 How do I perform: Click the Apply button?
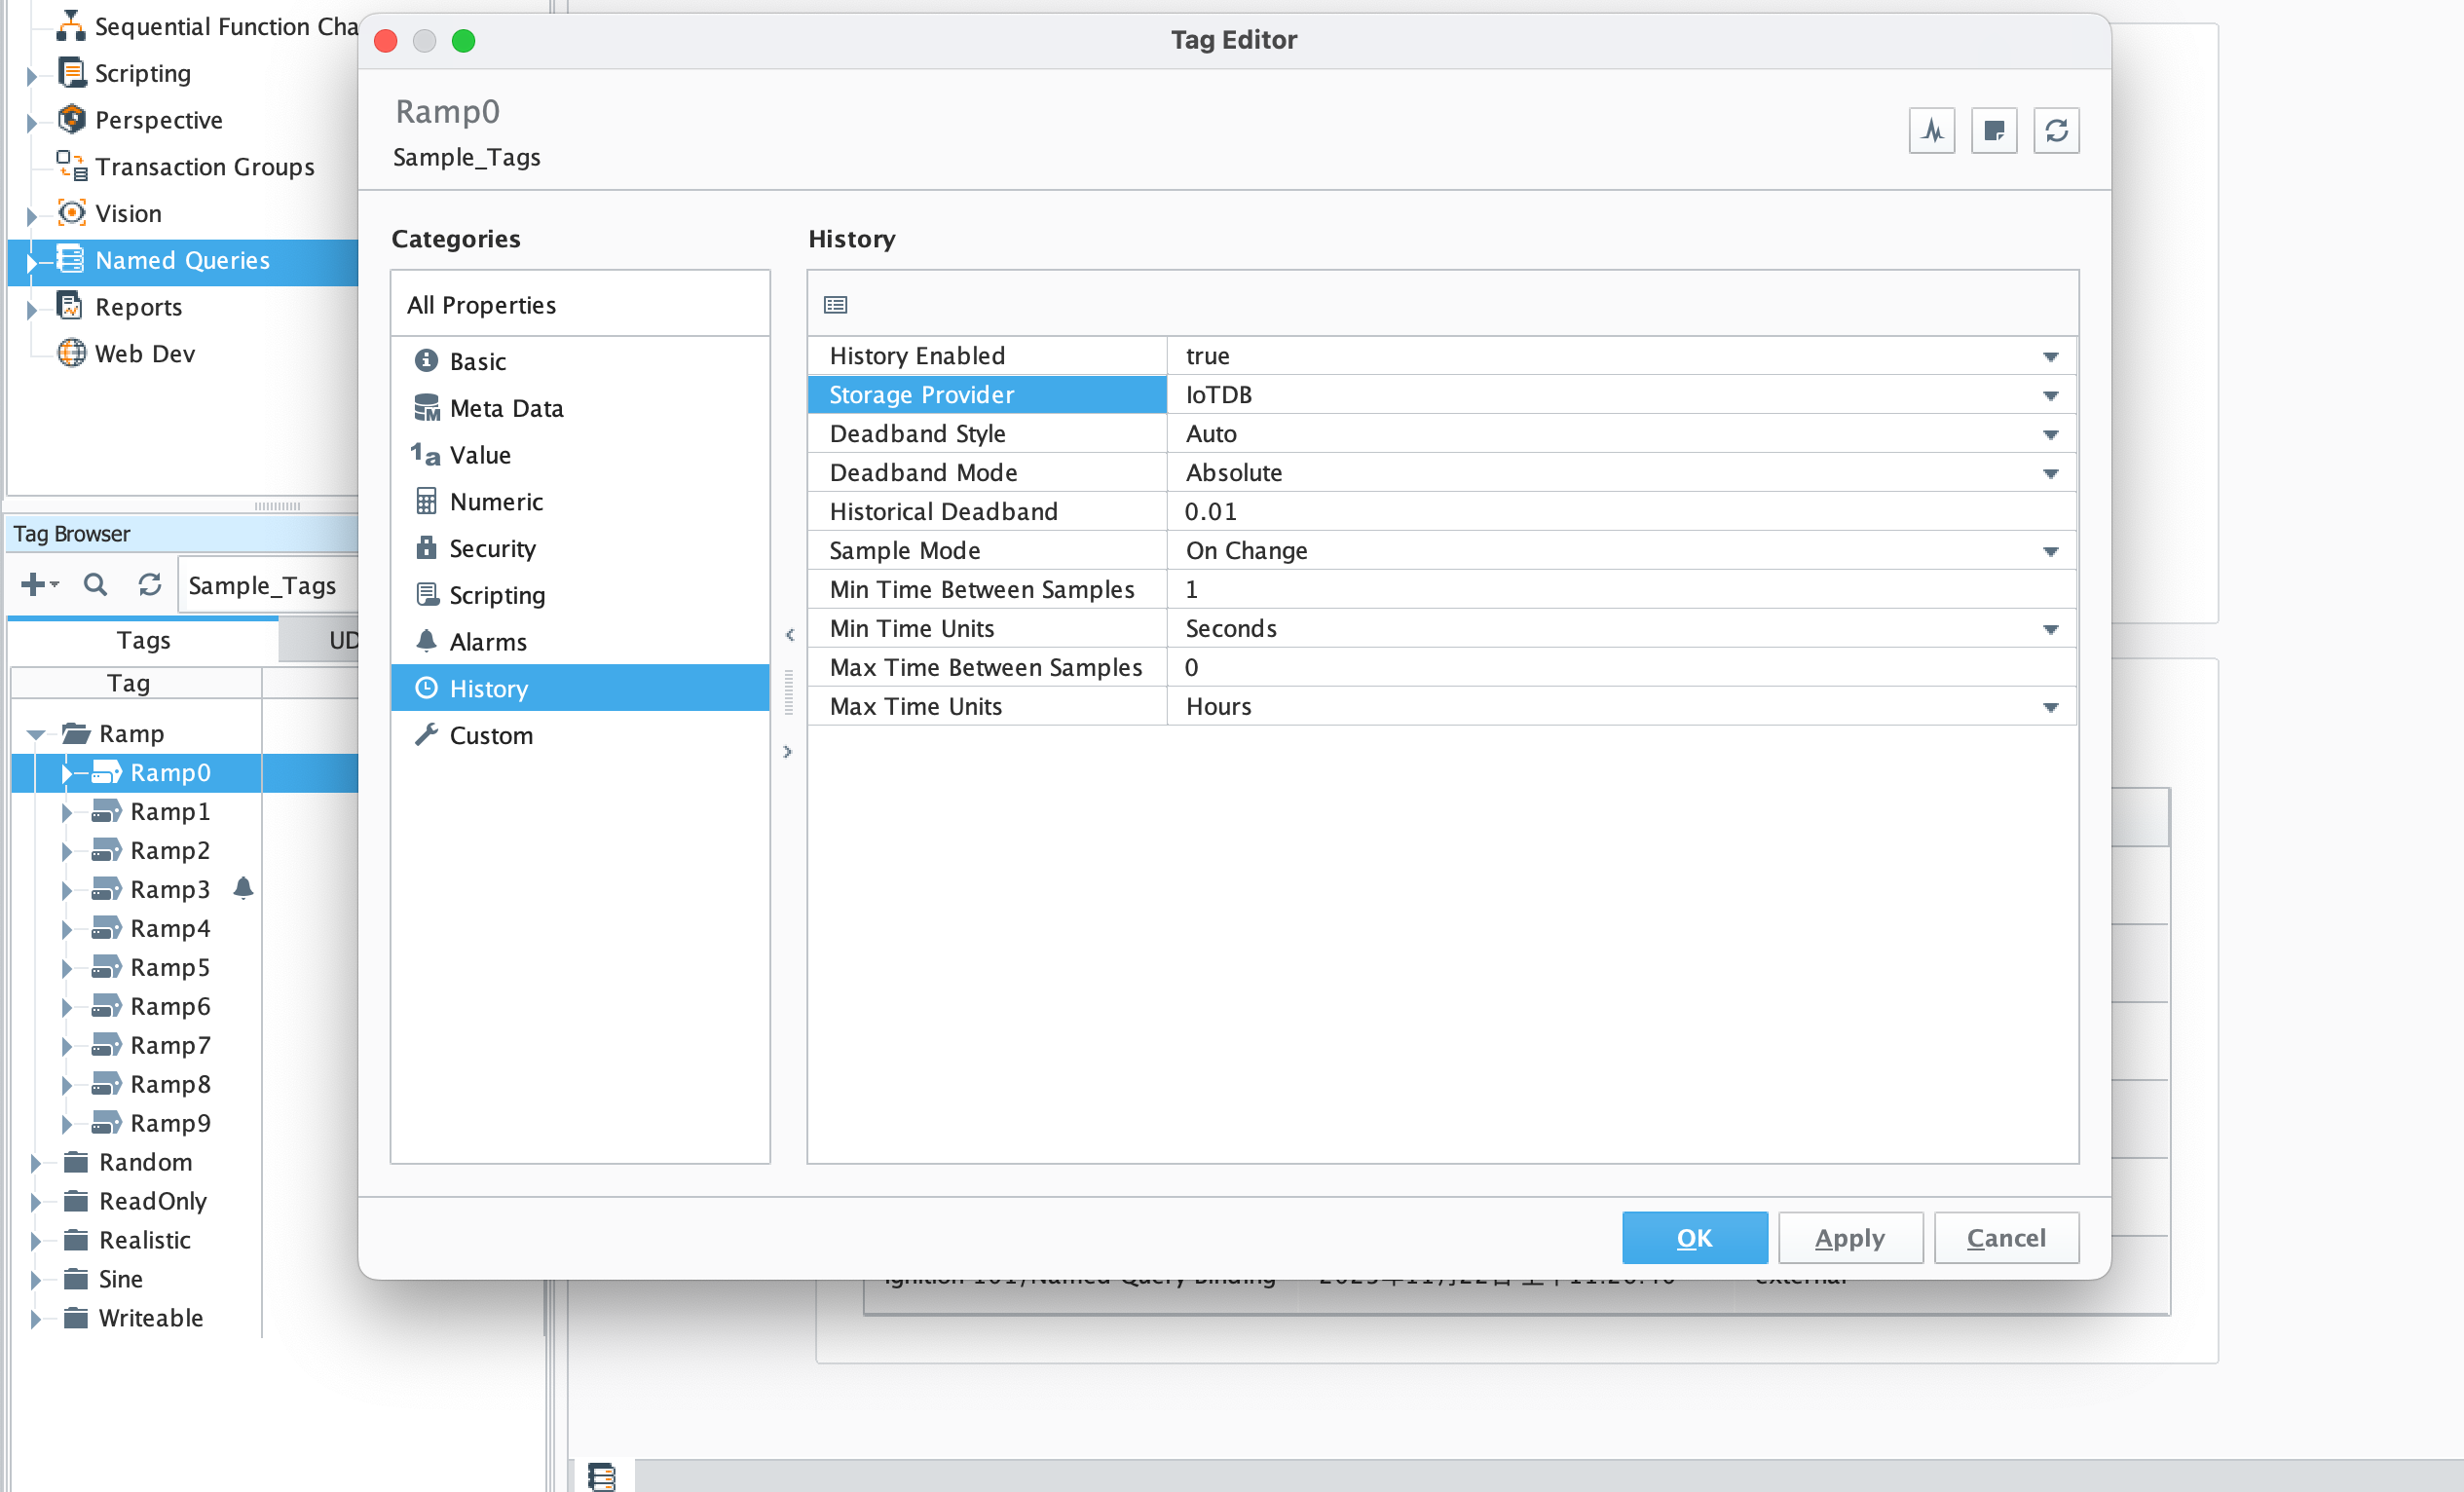[1848, 1237]
